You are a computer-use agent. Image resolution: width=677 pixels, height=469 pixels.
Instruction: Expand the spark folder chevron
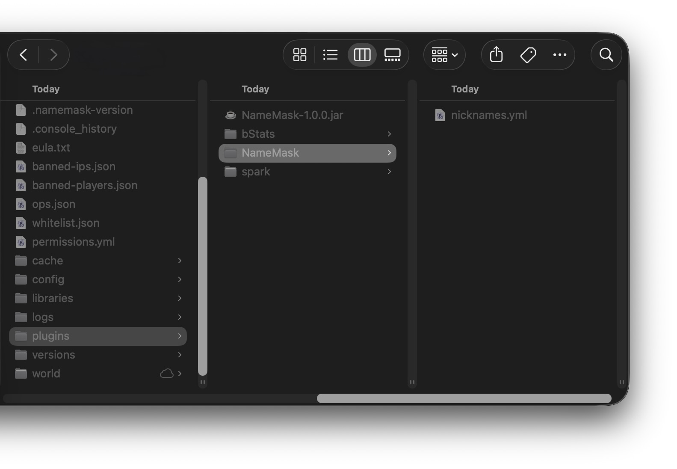389,172
